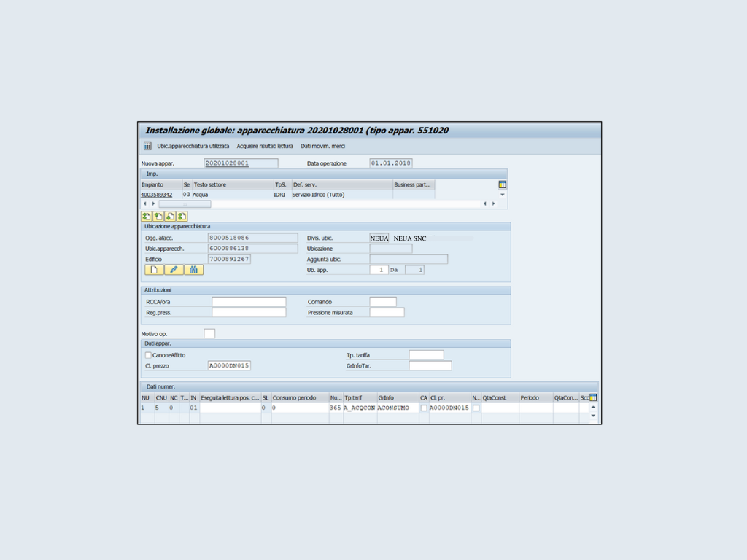Screen dimensions: 747x560
Task: Tick the N... checkbox after A0000DN015 in the Dati numer. row
Action: (x=476, y=408)
